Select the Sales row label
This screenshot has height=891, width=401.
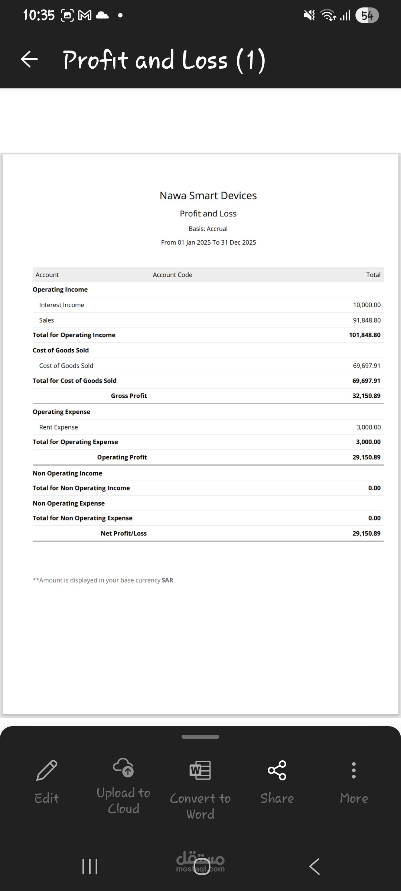(x=46, y=320)
